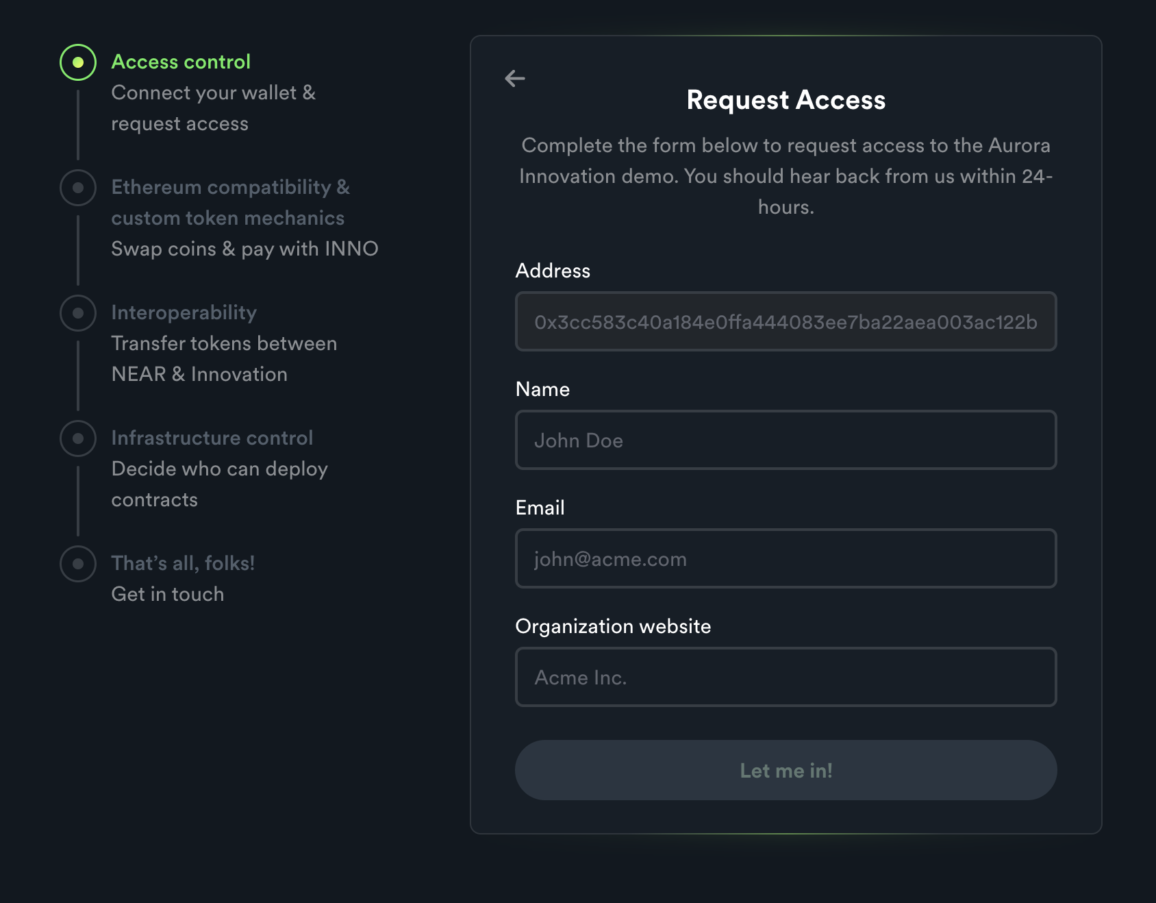
Task: Click the Address label
Action: coord(553,271)
